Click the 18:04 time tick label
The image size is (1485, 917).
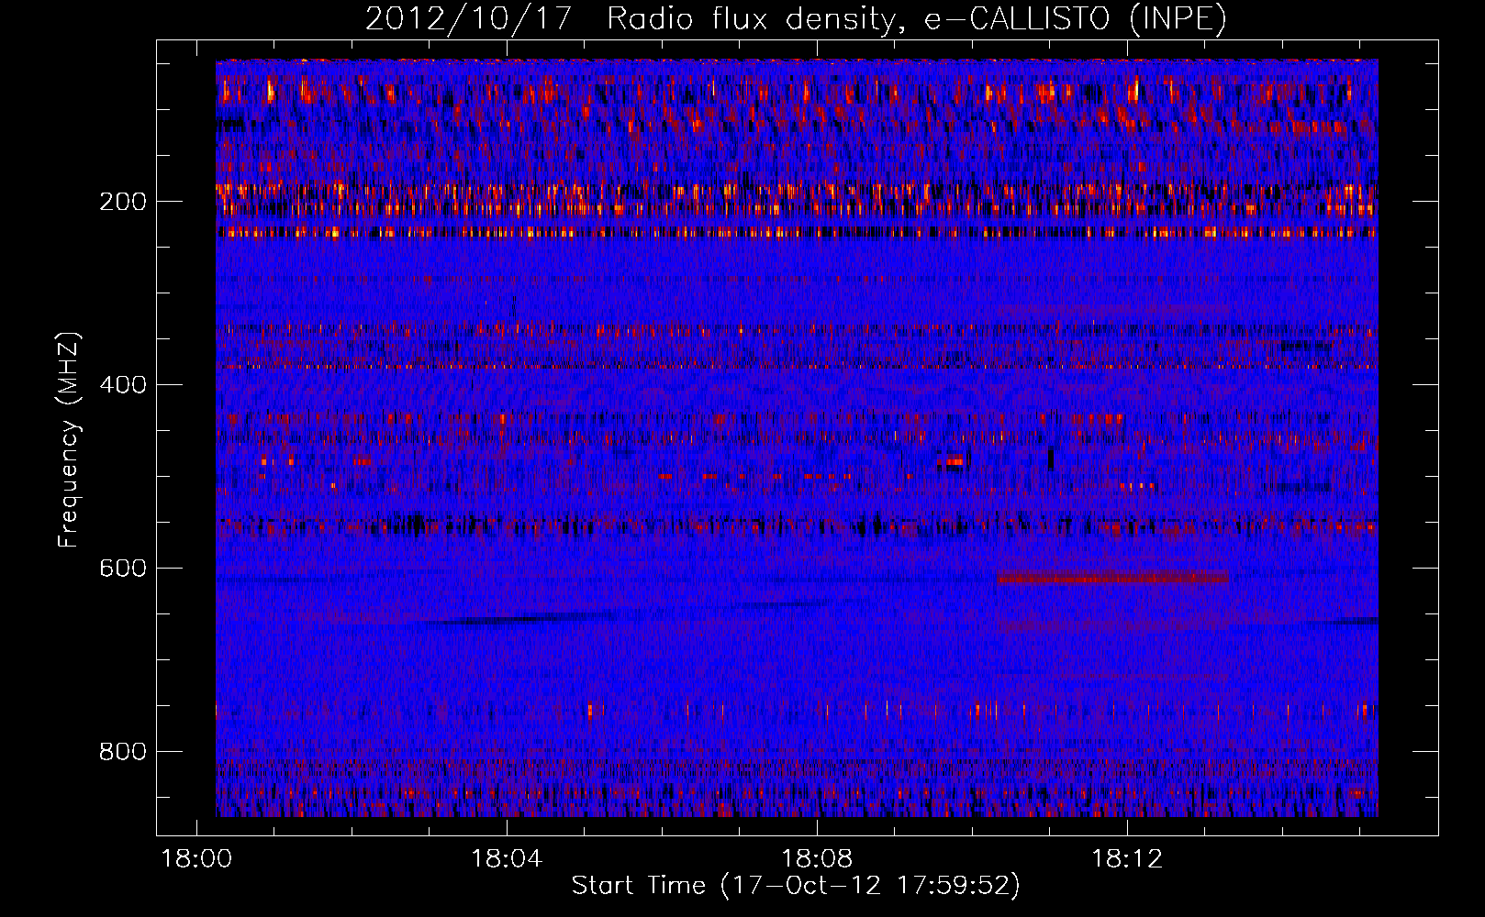click(507, 859)
